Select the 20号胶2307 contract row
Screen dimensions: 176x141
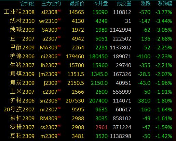88,109
